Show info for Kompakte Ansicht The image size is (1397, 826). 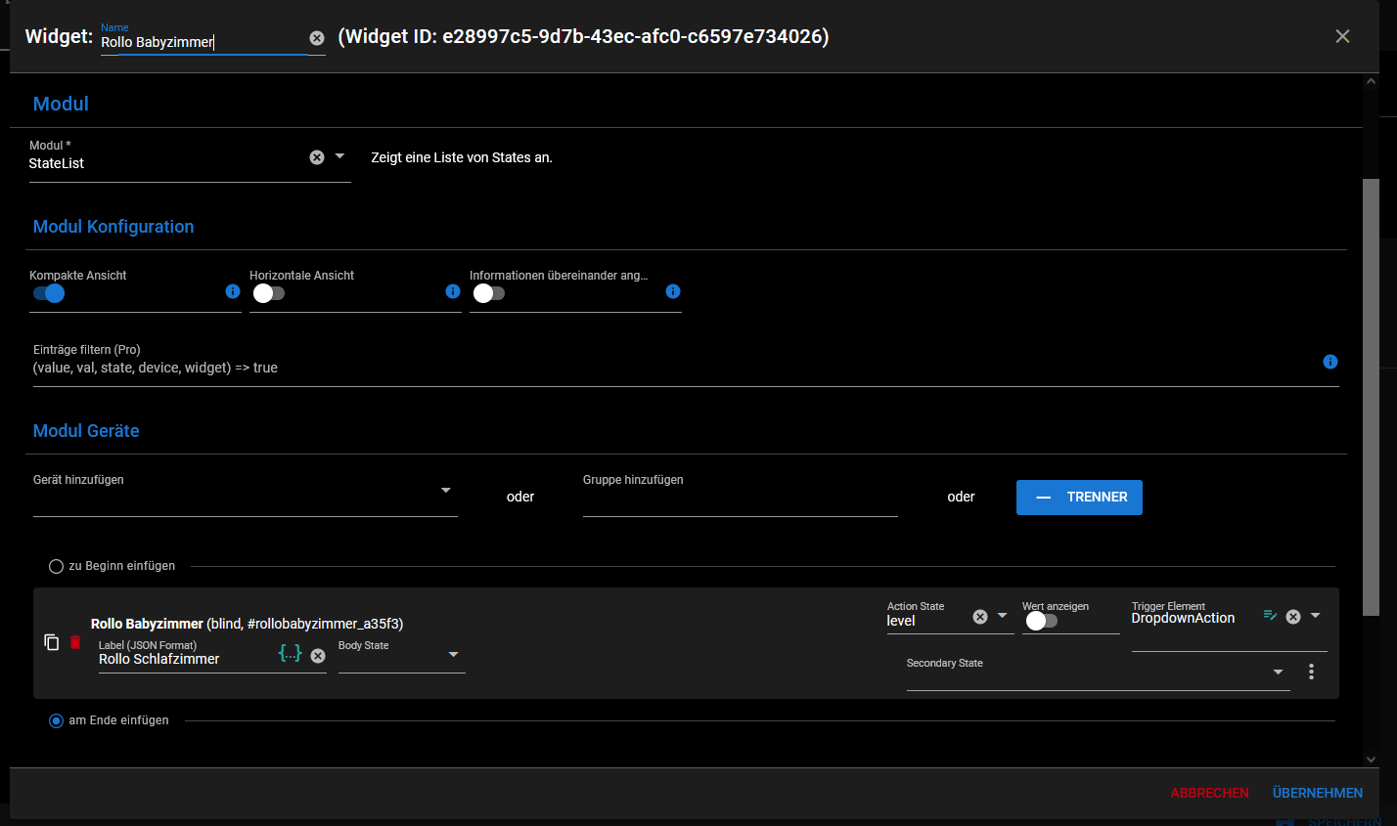pos(233,291)
